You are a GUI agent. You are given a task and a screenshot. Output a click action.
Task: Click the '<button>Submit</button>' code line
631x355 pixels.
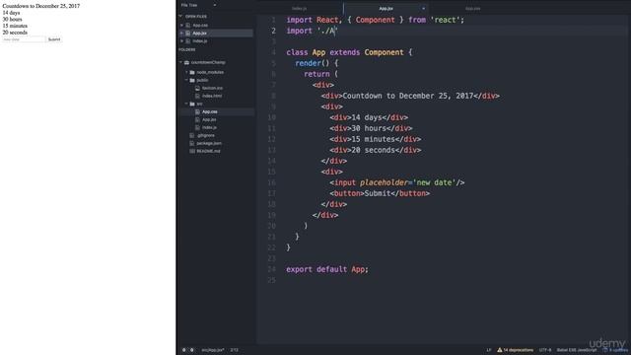[x=380, y=193]
